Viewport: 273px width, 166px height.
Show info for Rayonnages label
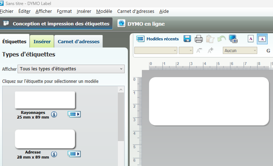(54, 114)
